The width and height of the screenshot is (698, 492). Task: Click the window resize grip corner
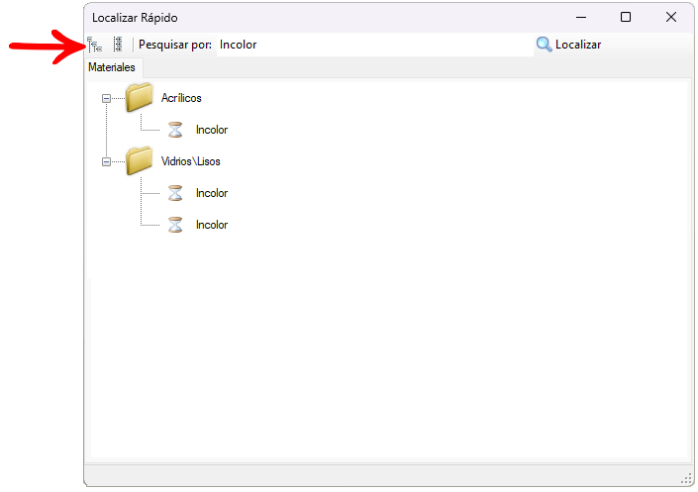click(686, 479)
